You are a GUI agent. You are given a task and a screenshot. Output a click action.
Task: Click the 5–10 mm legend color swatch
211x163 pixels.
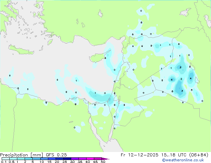(36, 159)
